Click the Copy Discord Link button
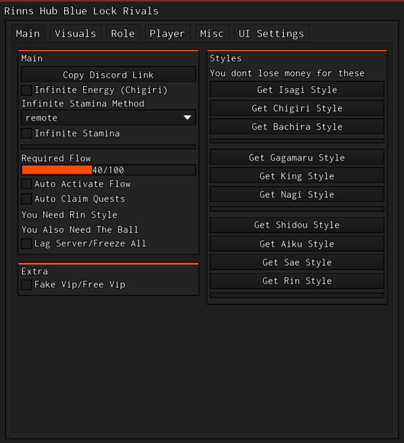 (108, 75)
